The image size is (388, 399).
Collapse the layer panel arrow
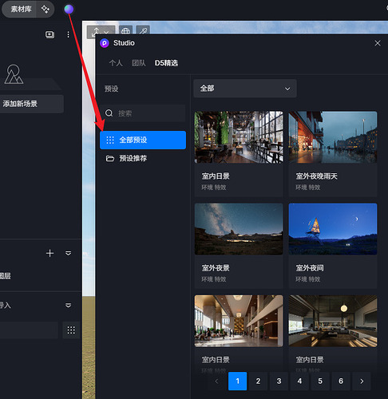coord(69,253)
